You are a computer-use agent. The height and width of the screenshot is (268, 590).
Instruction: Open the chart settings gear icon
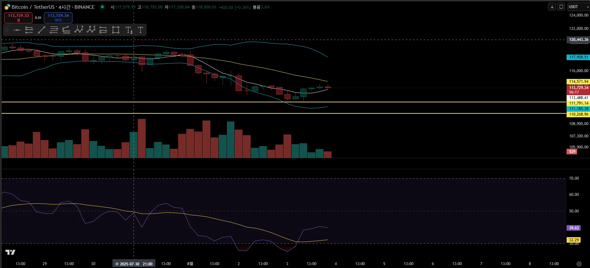(x=579, y=264)
